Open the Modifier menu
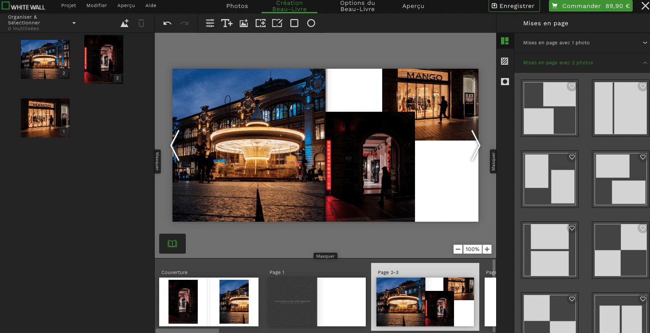 tap(97, 5)
